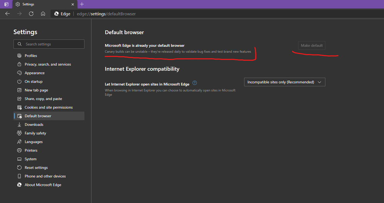Open Printers settings
Viewport: 384px width, 203px height.
tap(49, 150)
